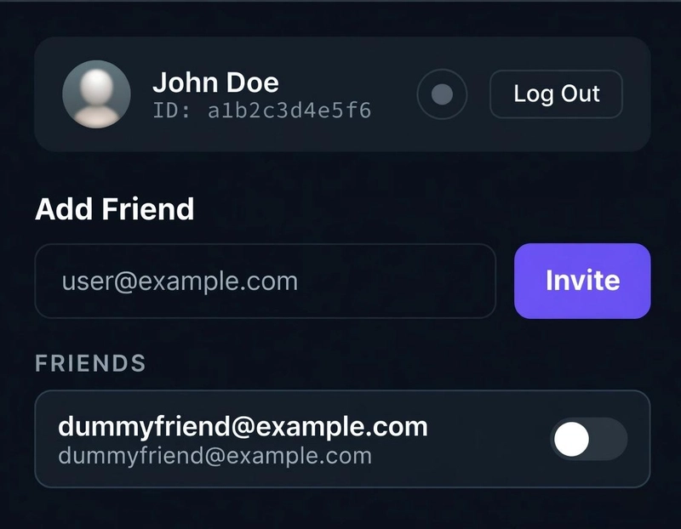681x529 pixels.
Task: Click the dot inside the status circle
Action: pyautogui.click(x=442, y=94)
